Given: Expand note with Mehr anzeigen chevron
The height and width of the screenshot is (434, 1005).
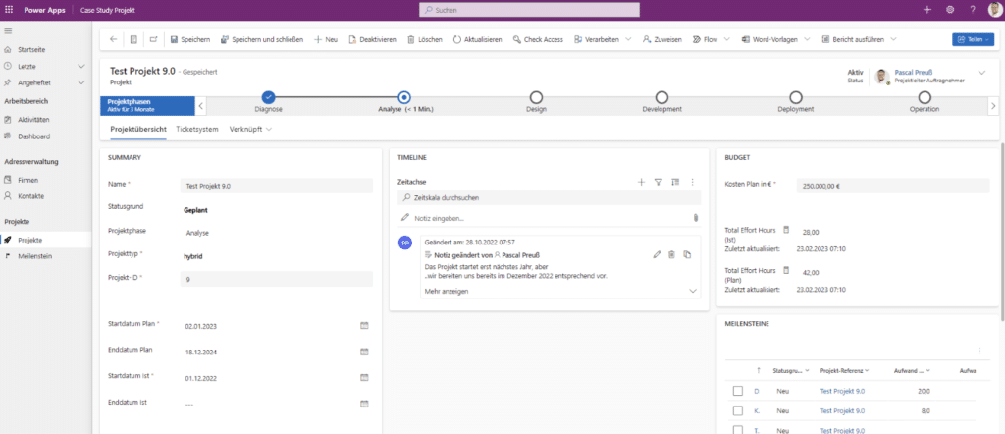Looking at the screenshot, I should pyautogui.click(x=692, y=291).
